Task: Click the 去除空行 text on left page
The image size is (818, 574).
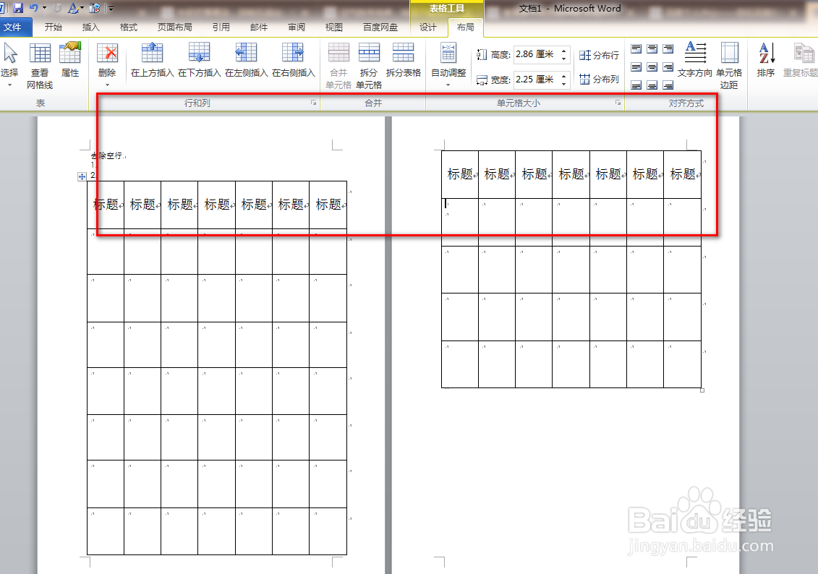Action: (x=107, y=155)
